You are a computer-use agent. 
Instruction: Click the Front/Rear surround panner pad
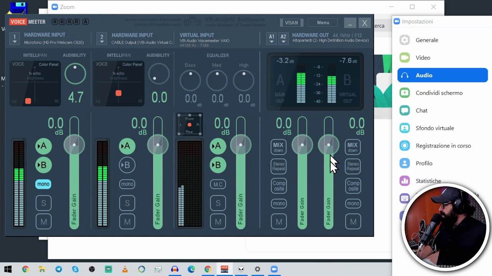coord(189,125)
